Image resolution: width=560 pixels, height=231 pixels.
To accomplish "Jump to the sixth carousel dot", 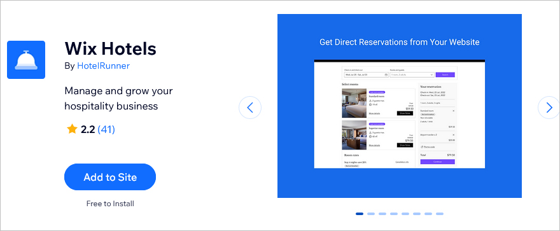I will (416, 214).
